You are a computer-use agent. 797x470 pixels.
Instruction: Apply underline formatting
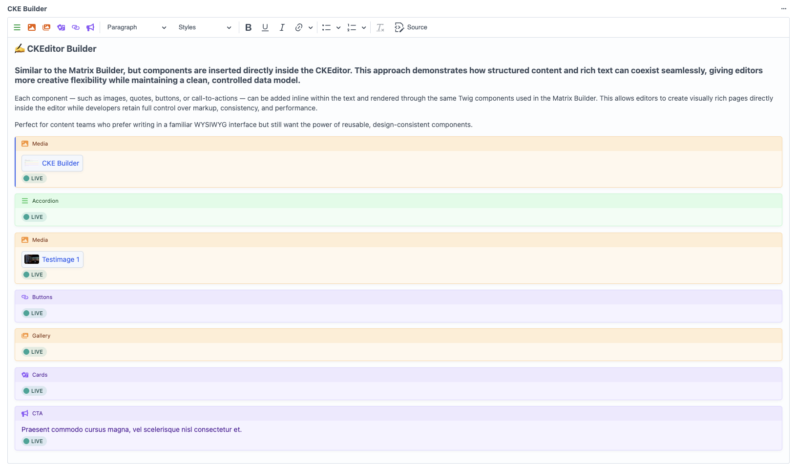pyautogui.click(x=265, y=27)
